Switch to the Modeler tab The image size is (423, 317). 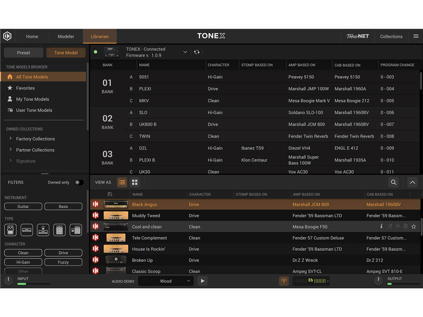coord(66,36)
